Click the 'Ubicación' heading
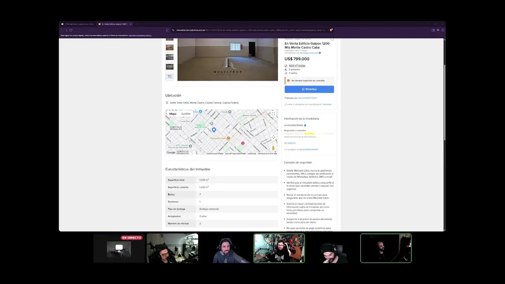 (x=173, y=95)
